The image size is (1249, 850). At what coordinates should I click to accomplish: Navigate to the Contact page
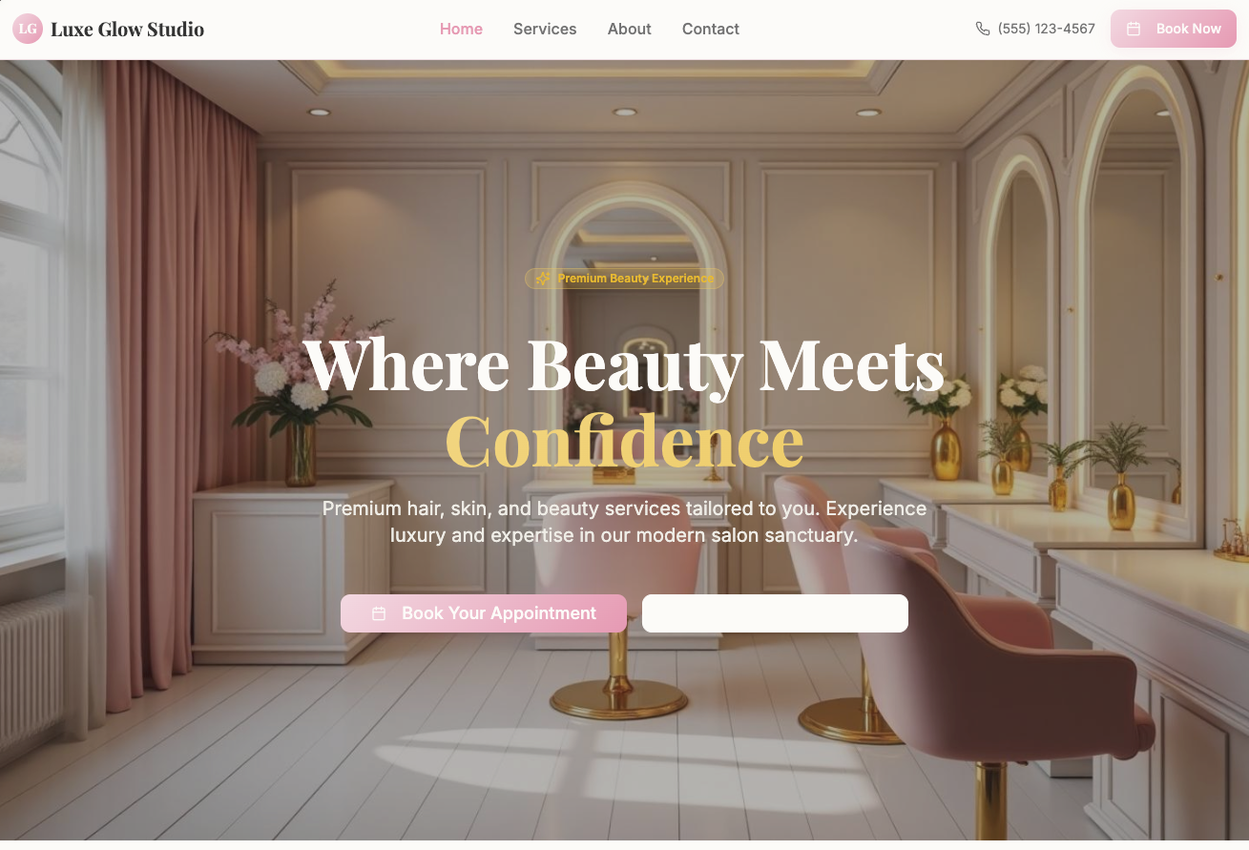point(711,29)
